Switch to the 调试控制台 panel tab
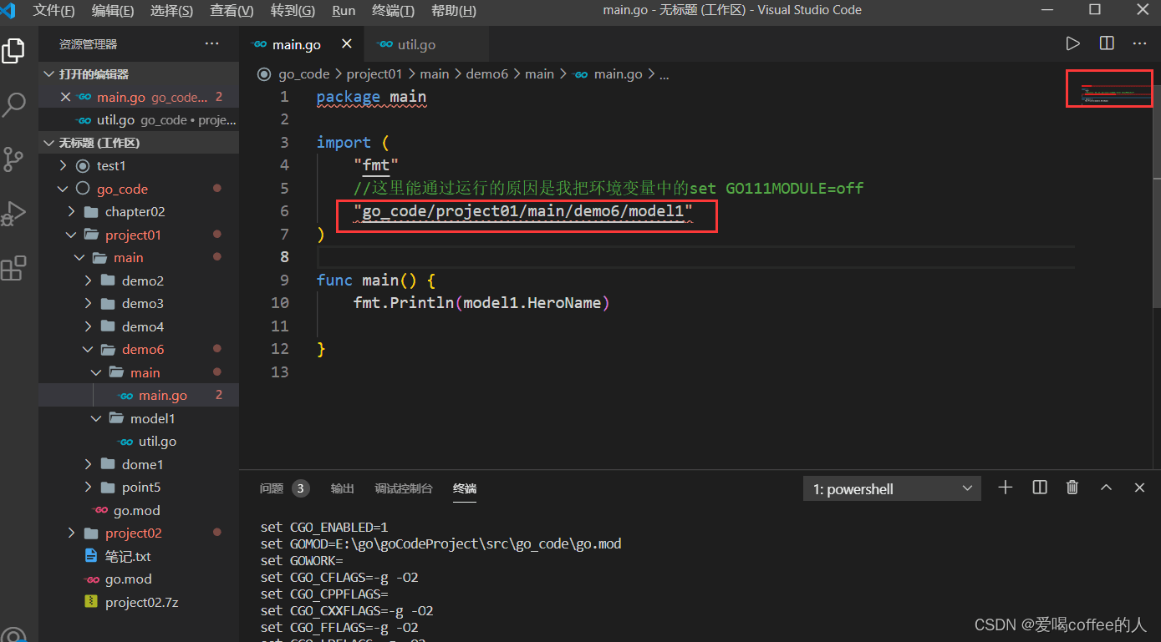Screen dimensions: 1161x642 [x=403, y=488]
